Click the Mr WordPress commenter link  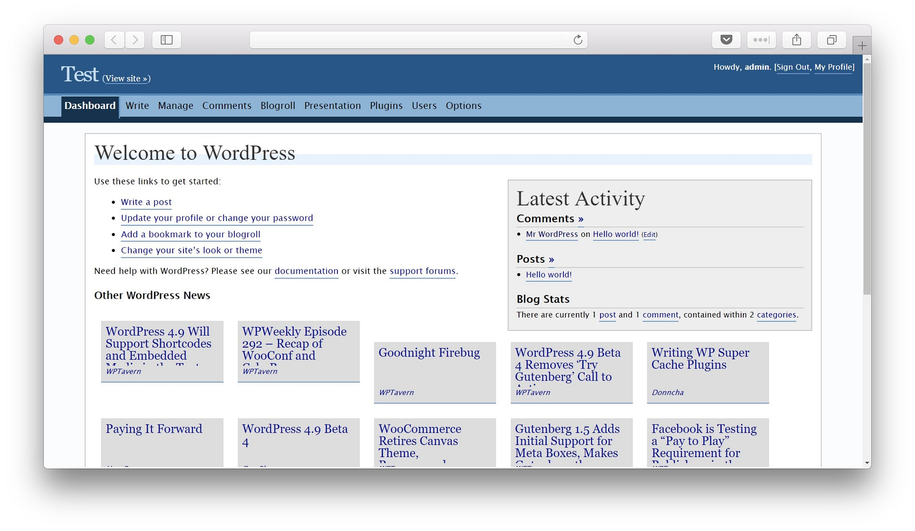(552, 235)
